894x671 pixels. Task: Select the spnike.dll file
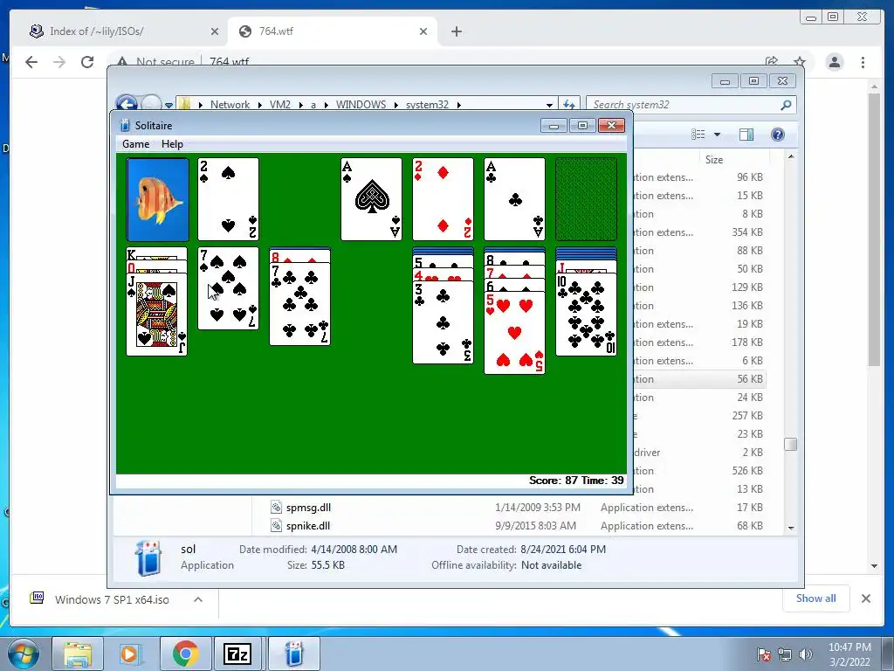(308, 525)
